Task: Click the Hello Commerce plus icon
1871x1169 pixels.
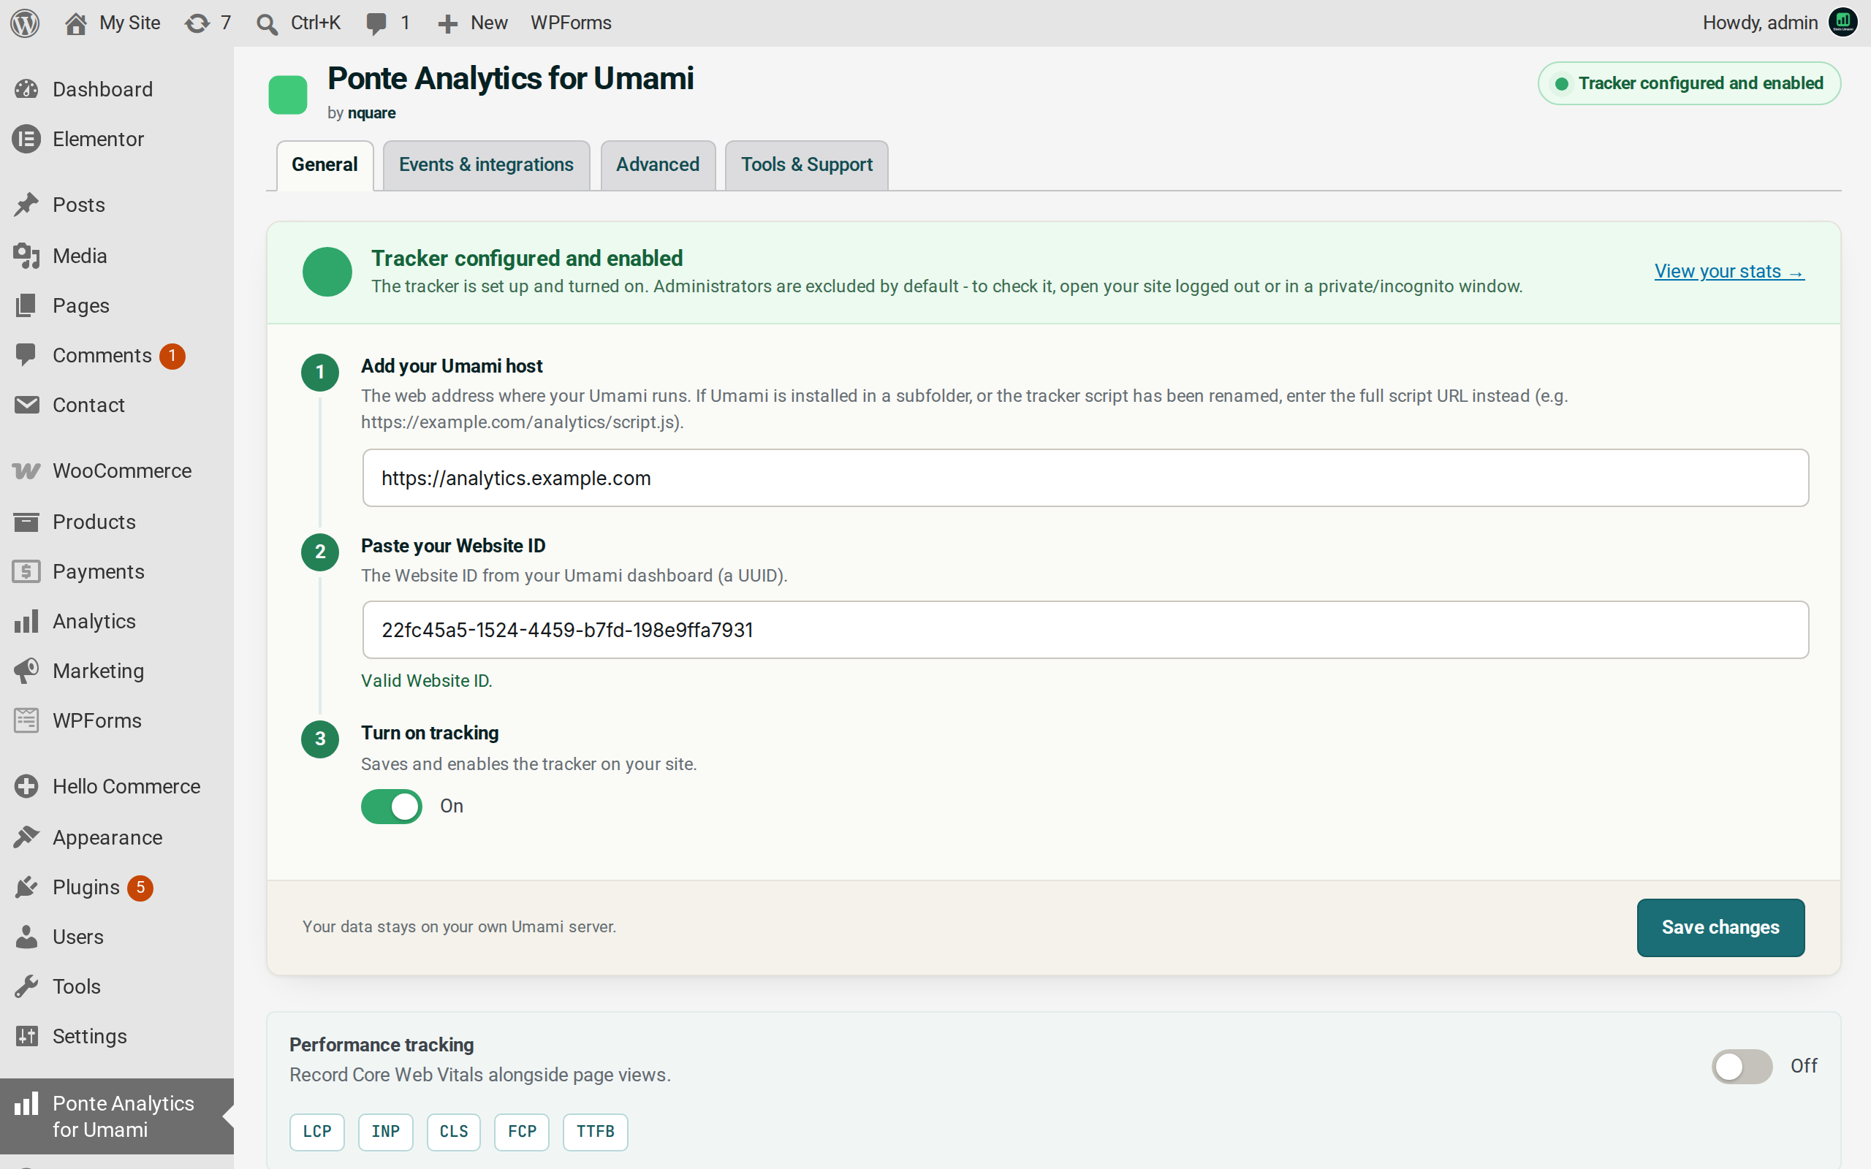Action: click(x=26, y=786)
